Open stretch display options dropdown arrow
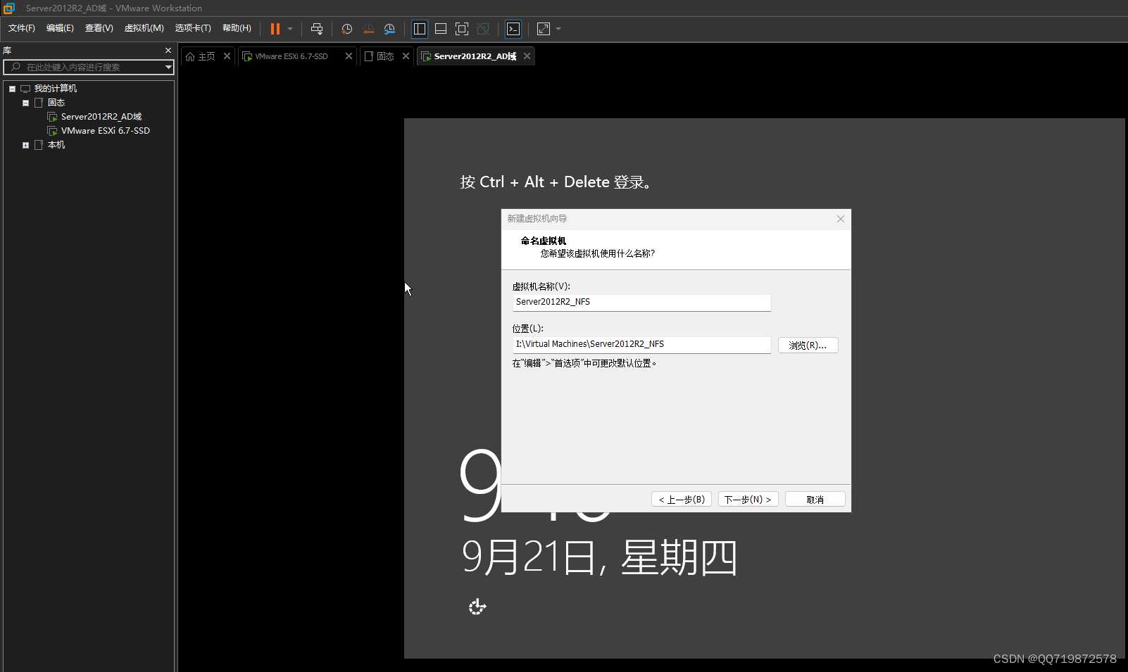 pos(558,29)
